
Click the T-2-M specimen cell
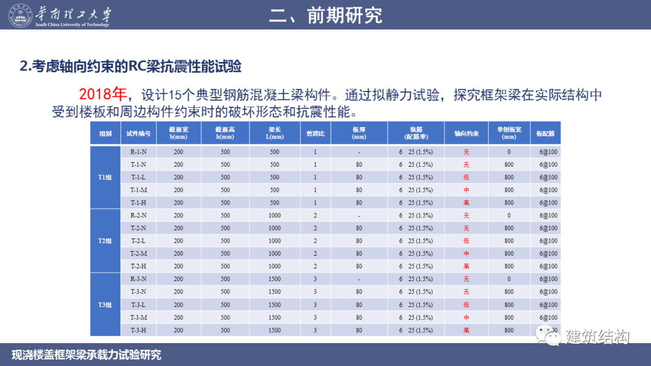(x=139, y=253)
